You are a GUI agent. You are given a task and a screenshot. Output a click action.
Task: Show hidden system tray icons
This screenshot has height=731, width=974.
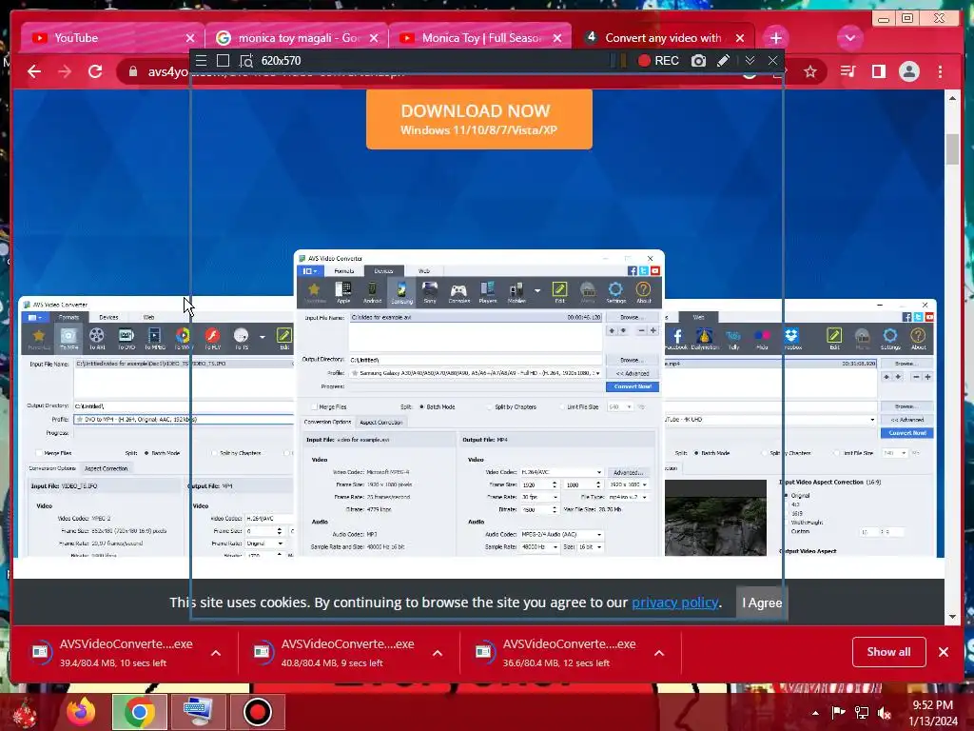pyautogui.click(x=815, y=713)
